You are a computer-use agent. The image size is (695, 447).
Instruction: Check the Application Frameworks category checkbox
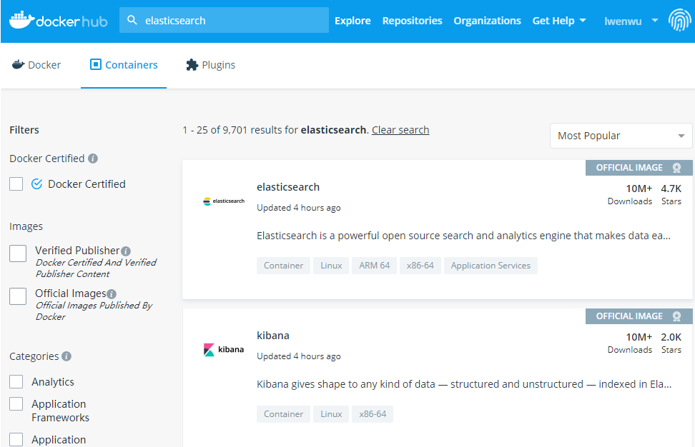coord(16,403)
